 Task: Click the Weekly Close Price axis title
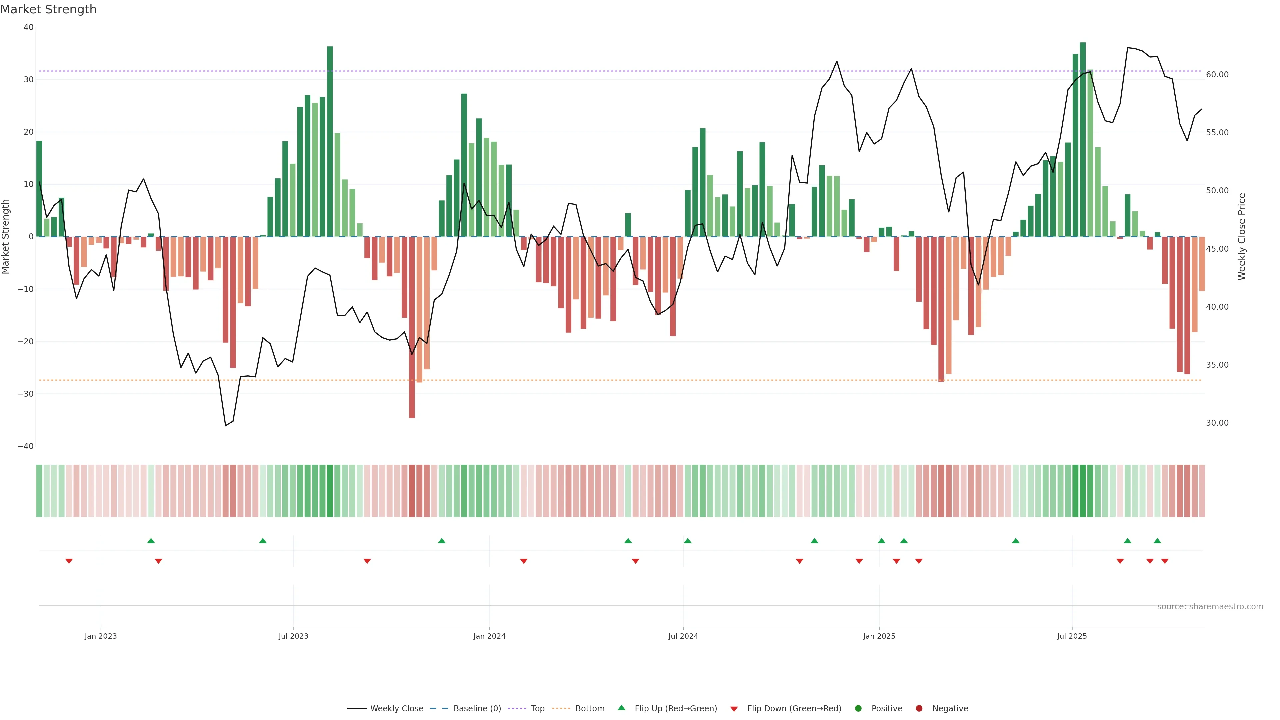click(x=1242, y=237)
